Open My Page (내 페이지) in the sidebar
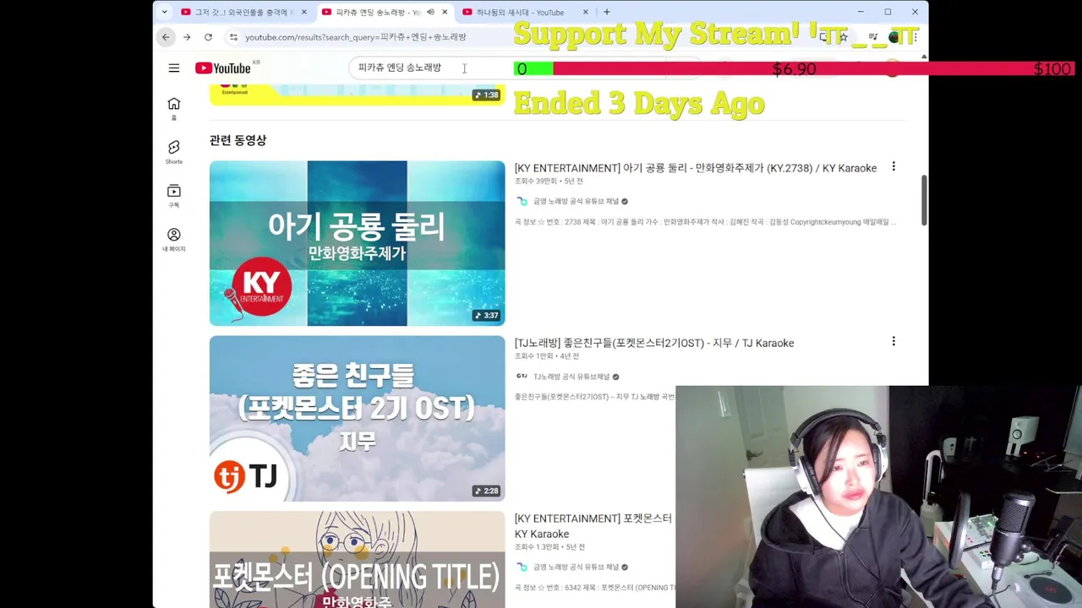 point(174,240)
